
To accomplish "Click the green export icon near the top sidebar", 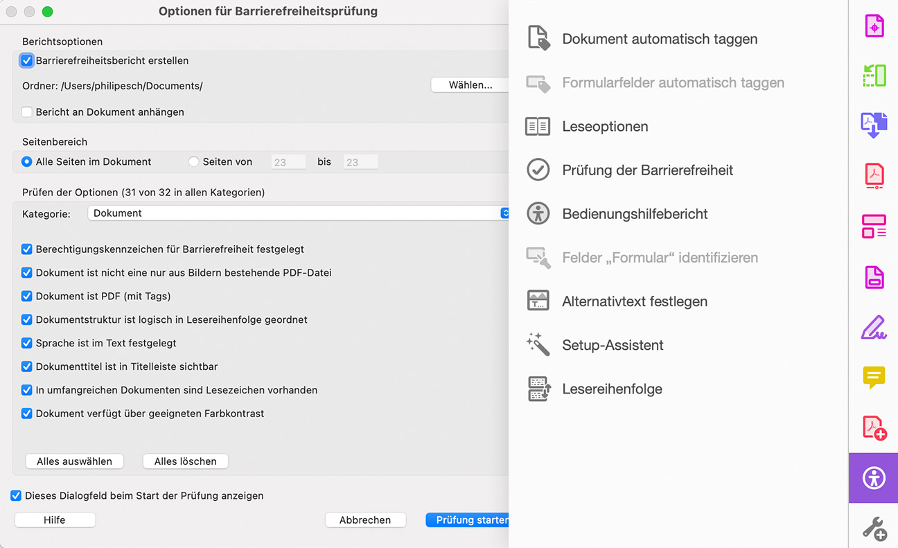I will (x=873, y=76).
